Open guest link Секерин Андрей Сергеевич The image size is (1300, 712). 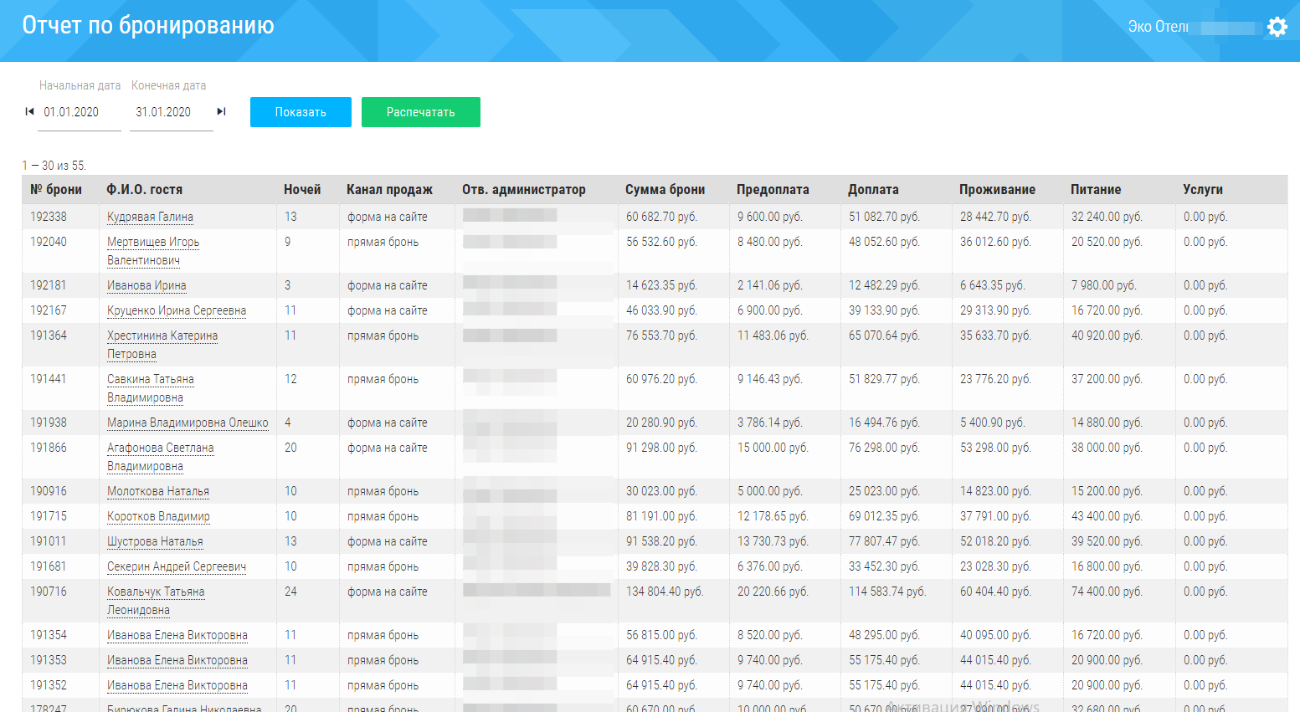pyautogui.click(x=177, y=566)
